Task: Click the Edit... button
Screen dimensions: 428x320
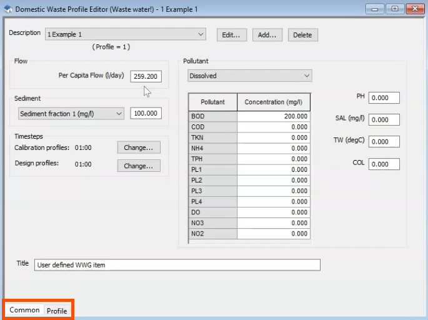Action: pos(232,35)
